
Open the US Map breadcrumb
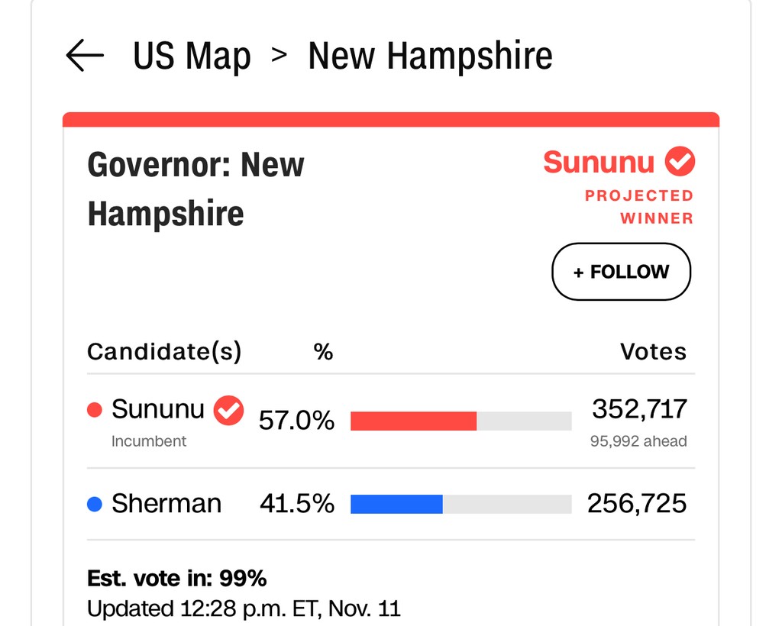(x=192, y=56)
